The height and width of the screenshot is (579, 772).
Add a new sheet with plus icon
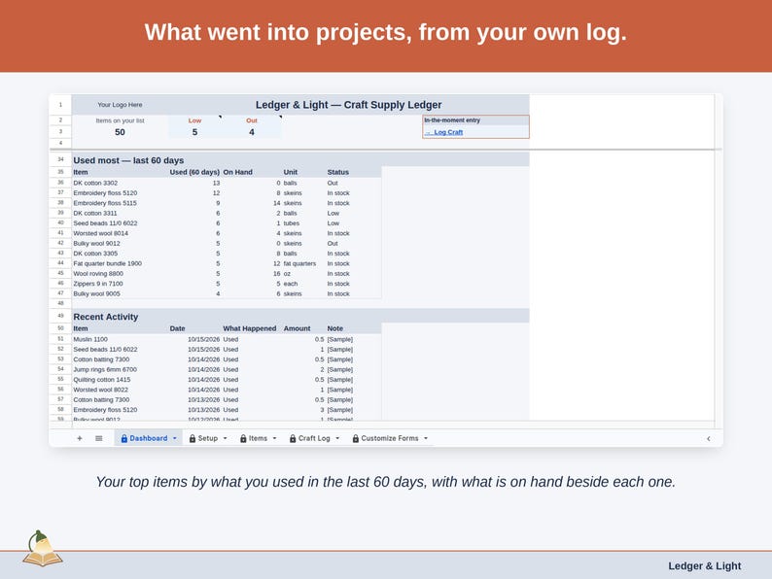pyautogui.click(x=80, y=438)
